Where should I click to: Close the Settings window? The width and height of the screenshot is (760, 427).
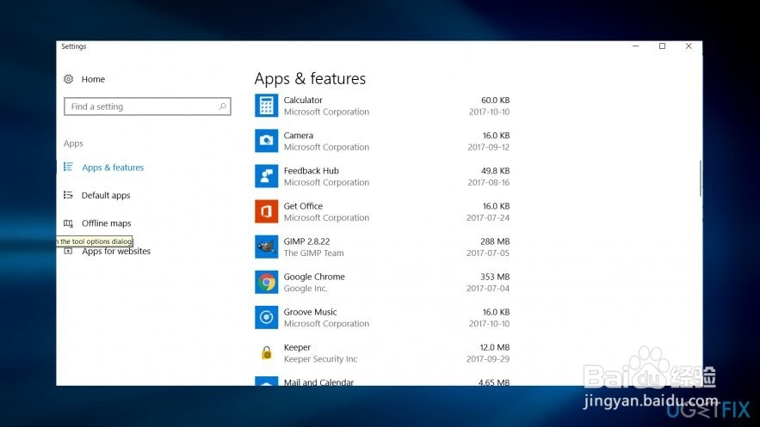[689, 46]
